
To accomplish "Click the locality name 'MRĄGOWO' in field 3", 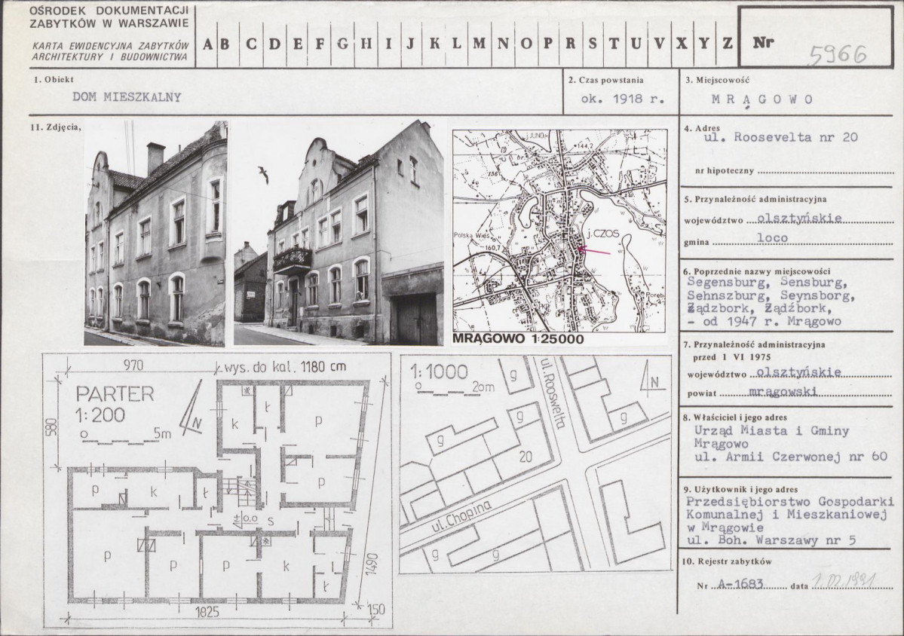I will (762, 99).
